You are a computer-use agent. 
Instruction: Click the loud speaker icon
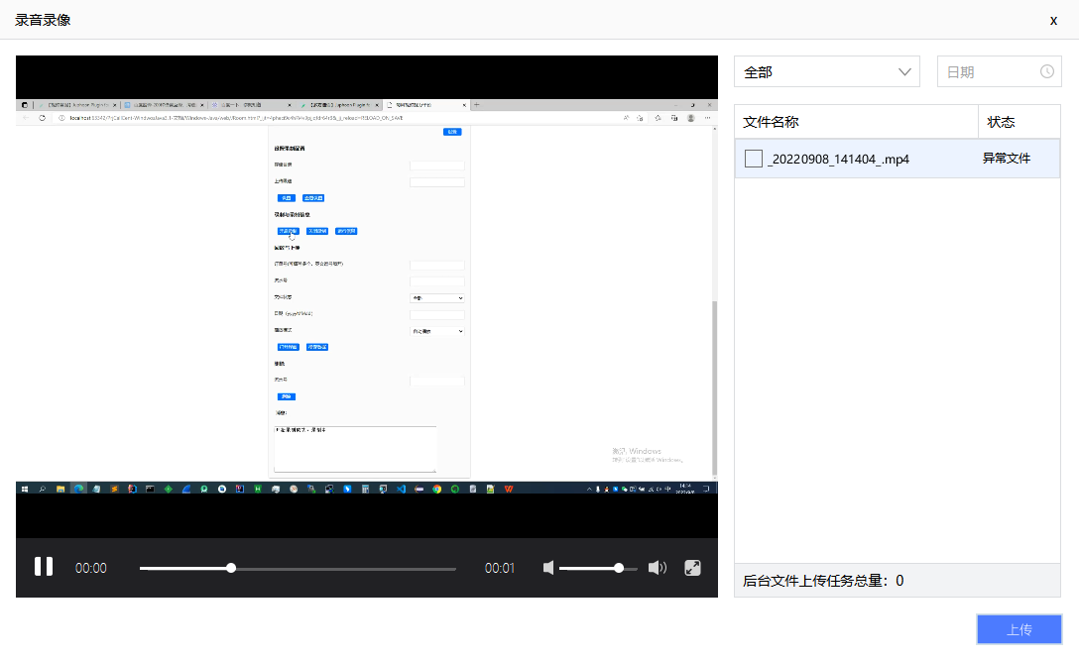[x=658, y=568]
